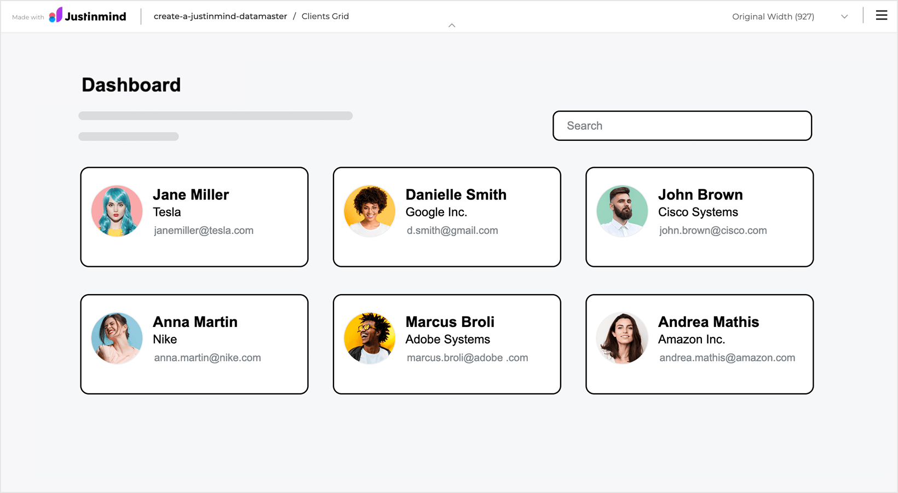
Task: Click the Anna Martin name heading
Action: click(x=195, y=322)
